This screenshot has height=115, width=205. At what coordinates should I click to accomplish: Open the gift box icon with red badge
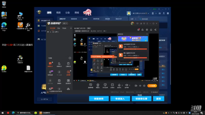tap(138, 30)
